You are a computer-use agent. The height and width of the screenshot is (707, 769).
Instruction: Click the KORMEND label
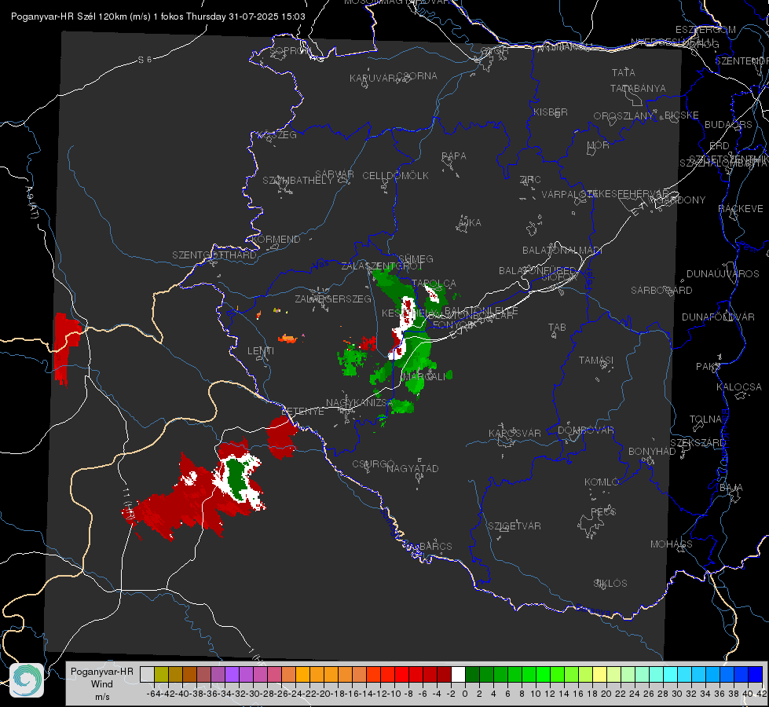276,240
